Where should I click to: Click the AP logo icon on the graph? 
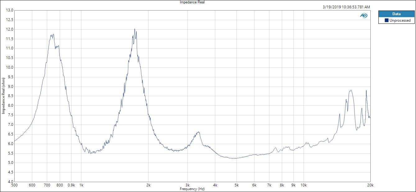coord(363,15)
